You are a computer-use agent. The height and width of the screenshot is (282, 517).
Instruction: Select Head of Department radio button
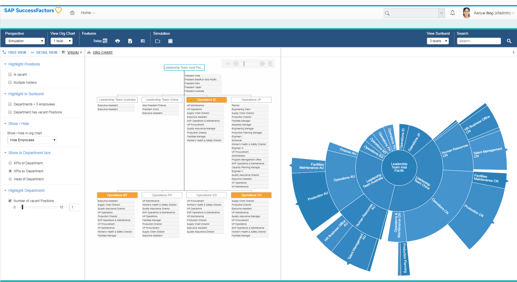point(10,179)
